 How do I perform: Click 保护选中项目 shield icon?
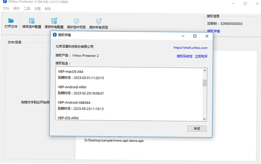coord(76,21)
